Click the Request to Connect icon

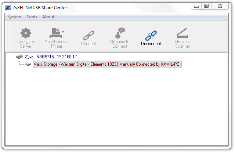120,33
